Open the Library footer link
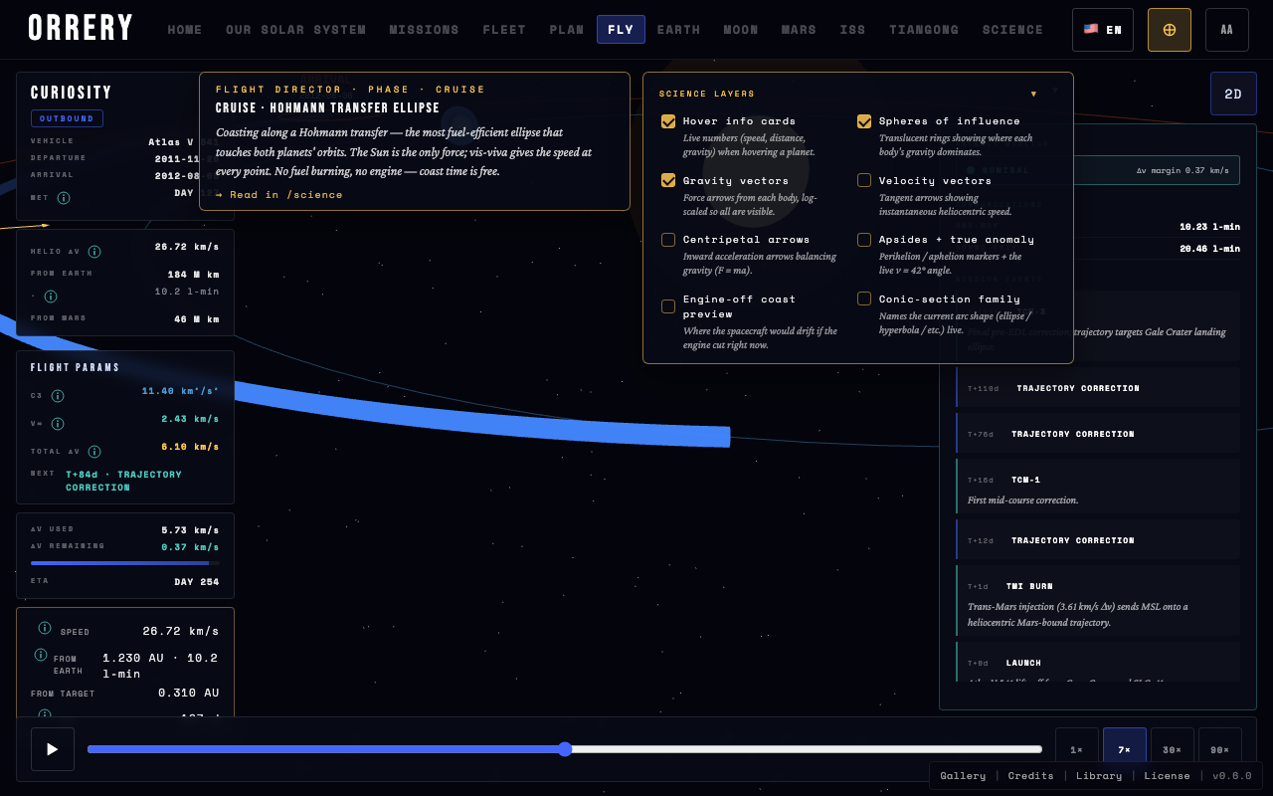Screen dimensions: 1273x796 pos(1099,776)
